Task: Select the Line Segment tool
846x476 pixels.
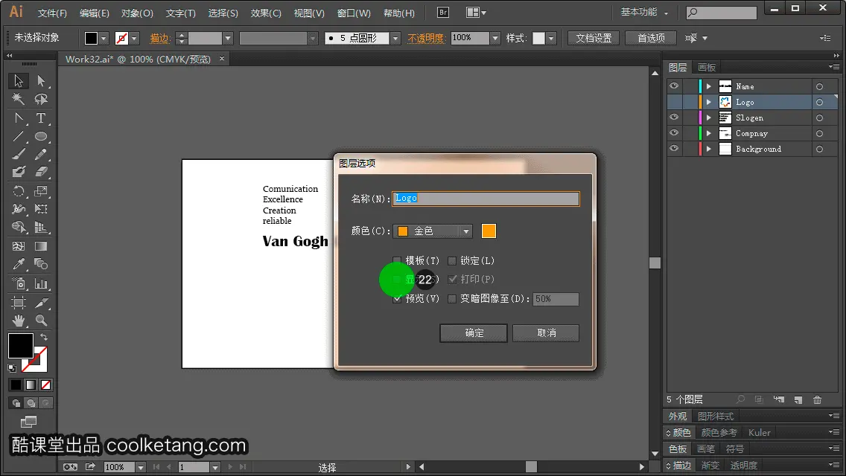Action: click(19, 136)
